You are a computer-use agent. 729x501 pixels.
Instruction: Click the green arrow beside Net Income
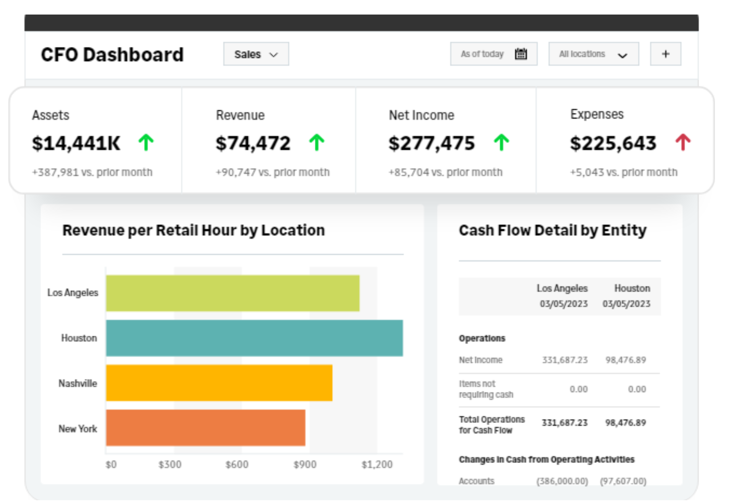(x=501, y=142)
